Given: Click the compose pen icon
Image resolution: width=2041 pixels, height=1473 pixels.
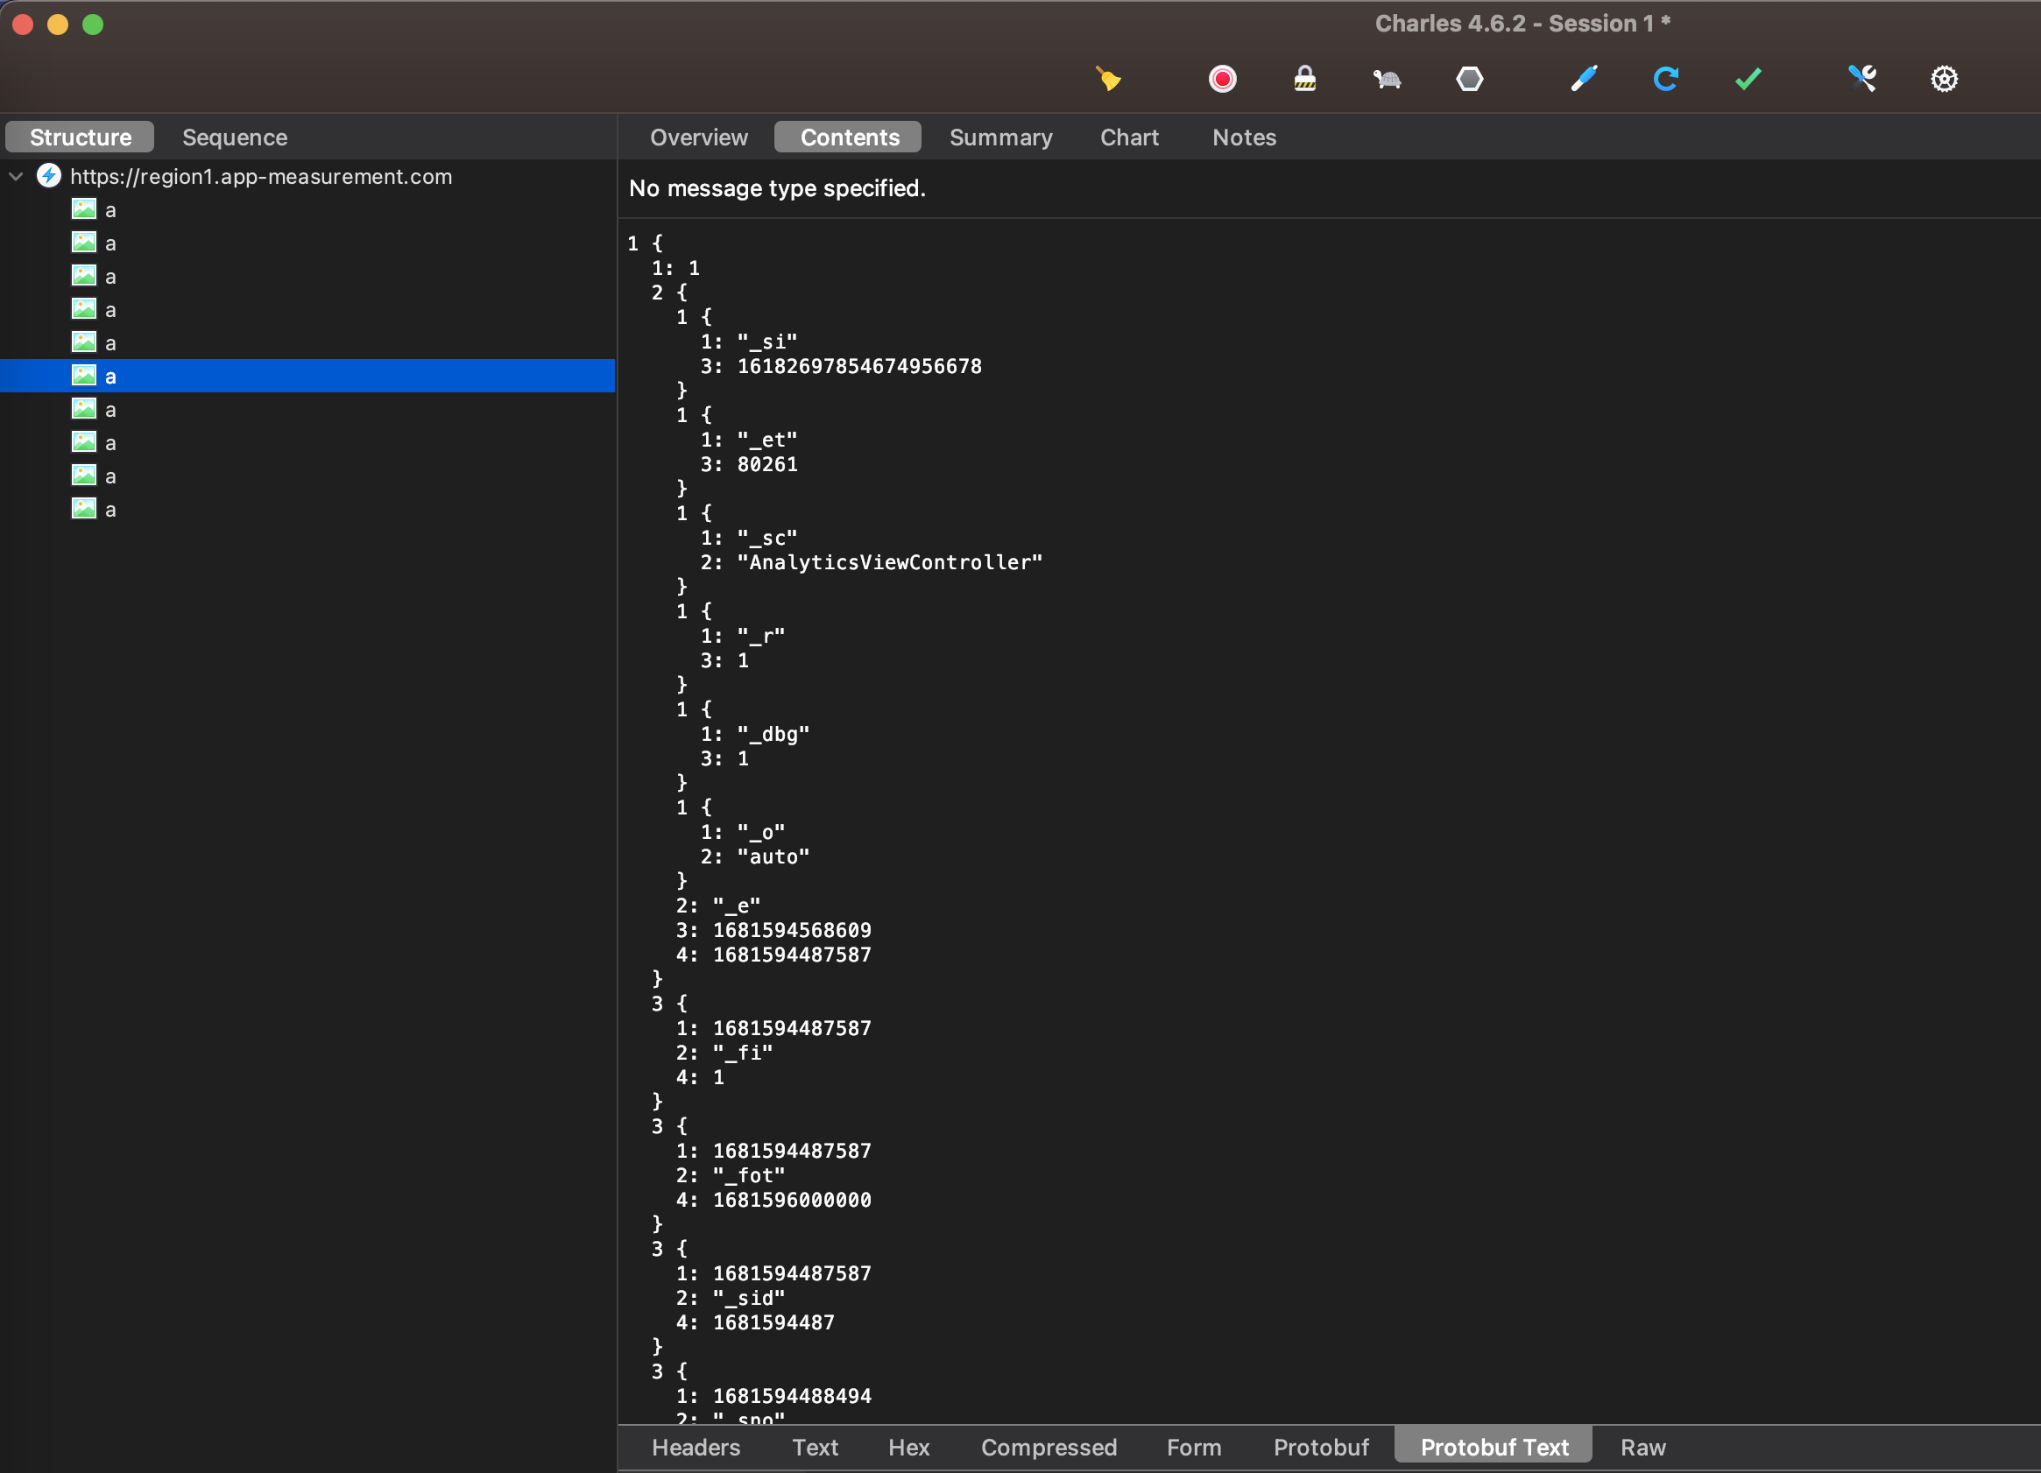Looking at the screenshot, I should click(1584, 79).
